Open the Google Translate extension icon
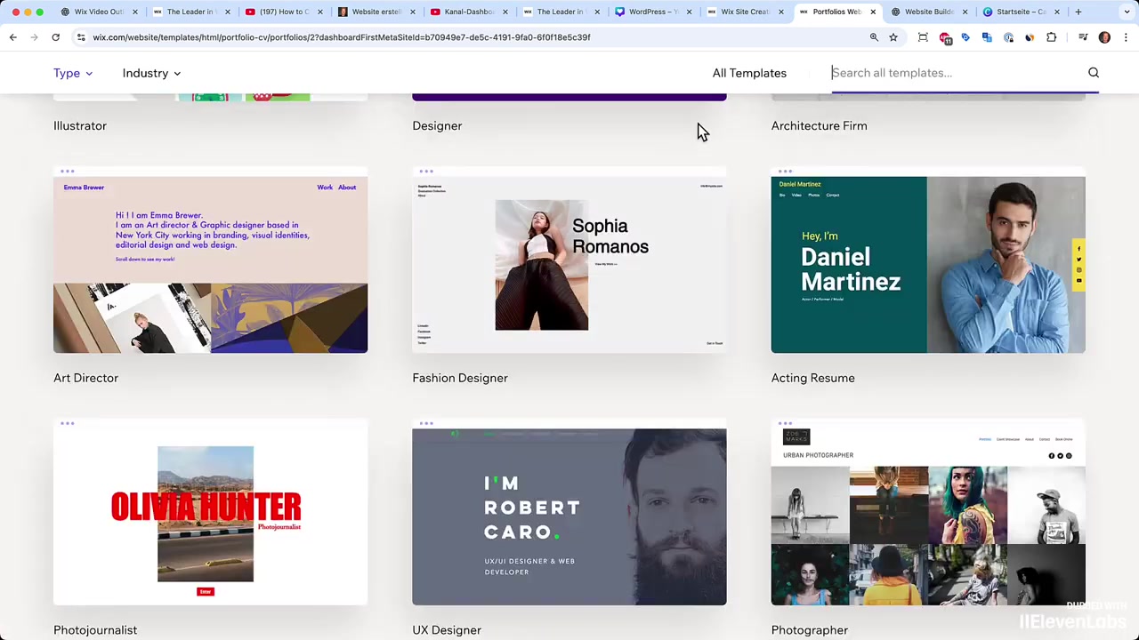Viewport: 1139px width, 640px height. (x=987, y=37)
